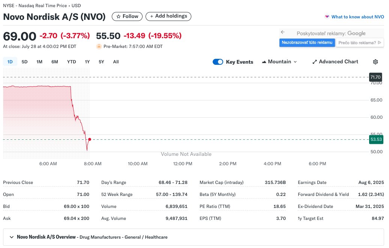Click the Day's Range value 68.46 - 71.28

173,182
